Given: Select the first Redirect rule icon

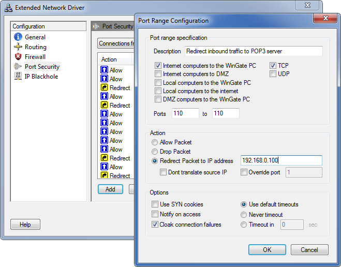Looking at the screenshot, I should click(x=104, y=87).
